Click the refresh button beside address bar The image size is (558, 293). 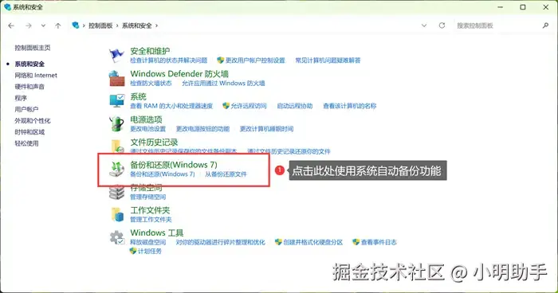[442, 25]
